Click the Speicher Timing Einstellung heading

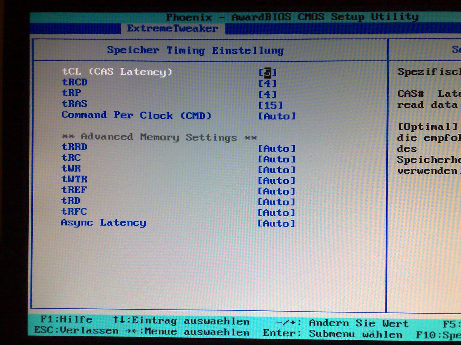point(195,50)
